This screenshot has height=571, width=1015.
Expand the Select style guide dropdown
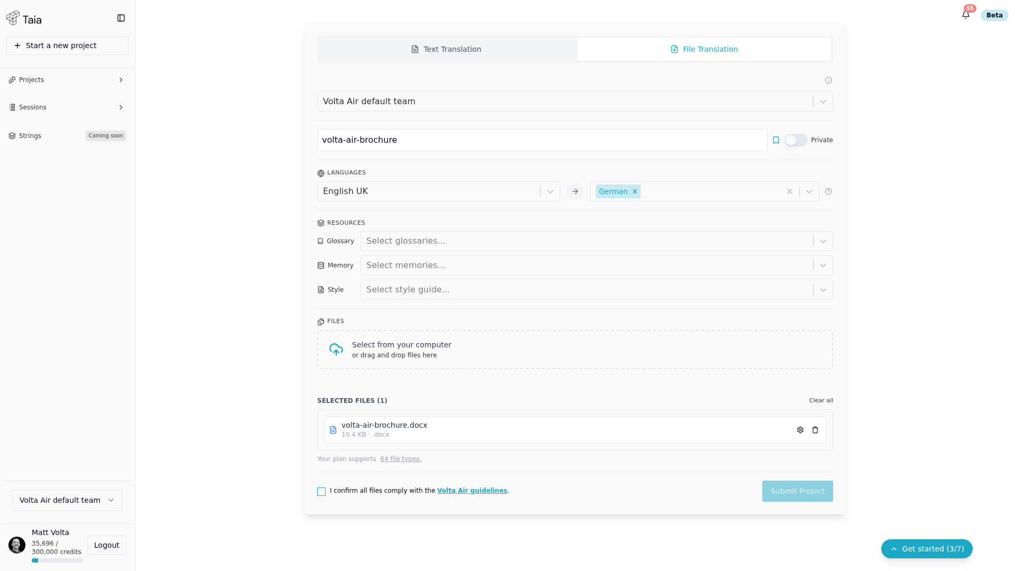coord(596,290)
